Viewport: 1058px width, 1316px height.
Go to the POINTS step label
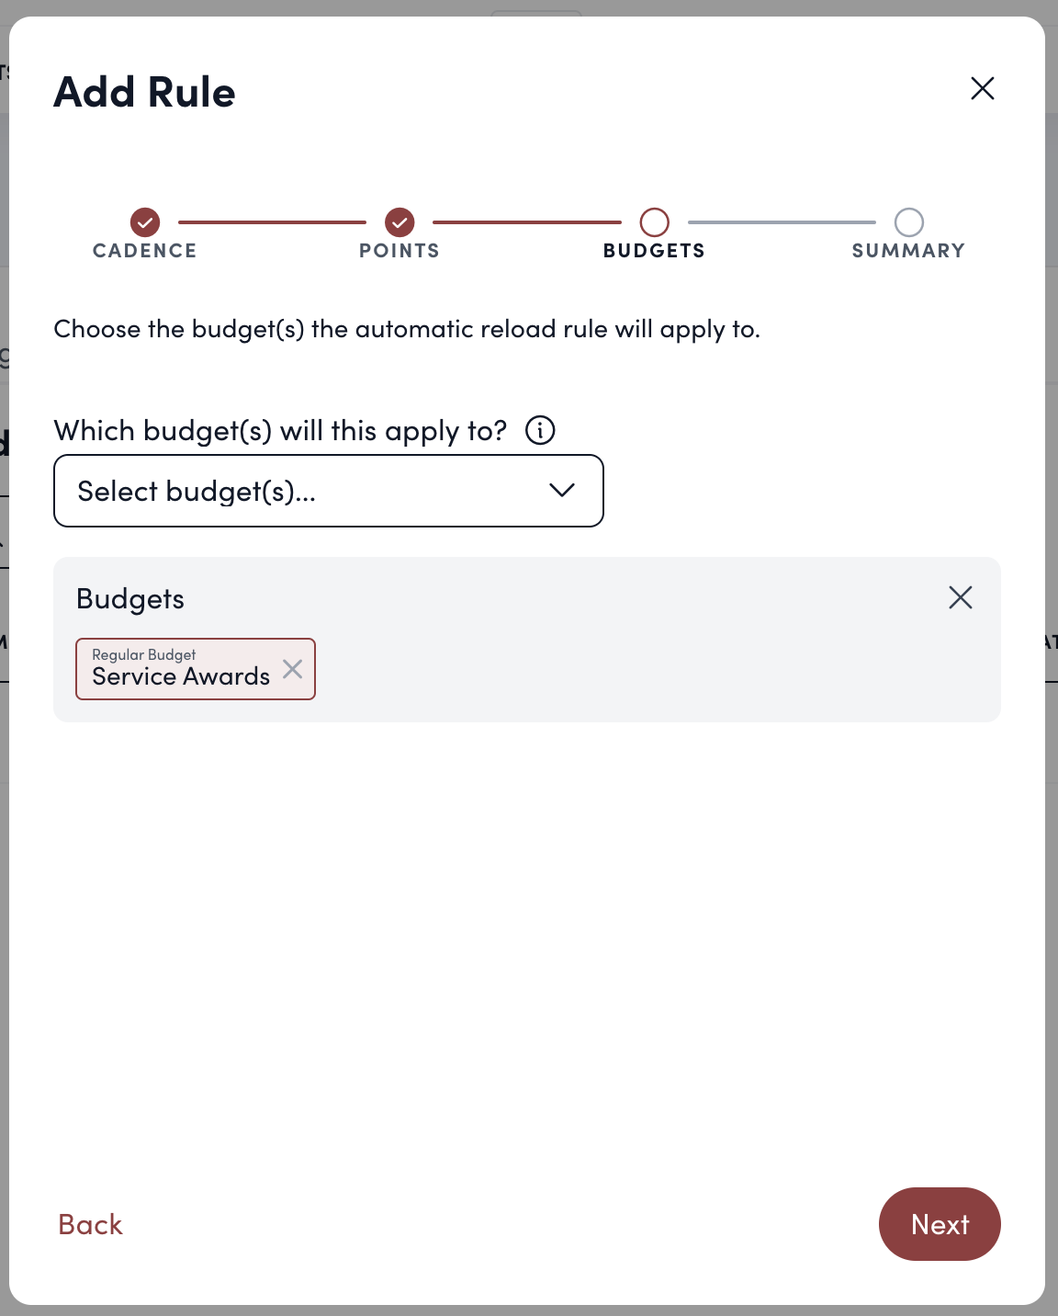coord(400,251)
